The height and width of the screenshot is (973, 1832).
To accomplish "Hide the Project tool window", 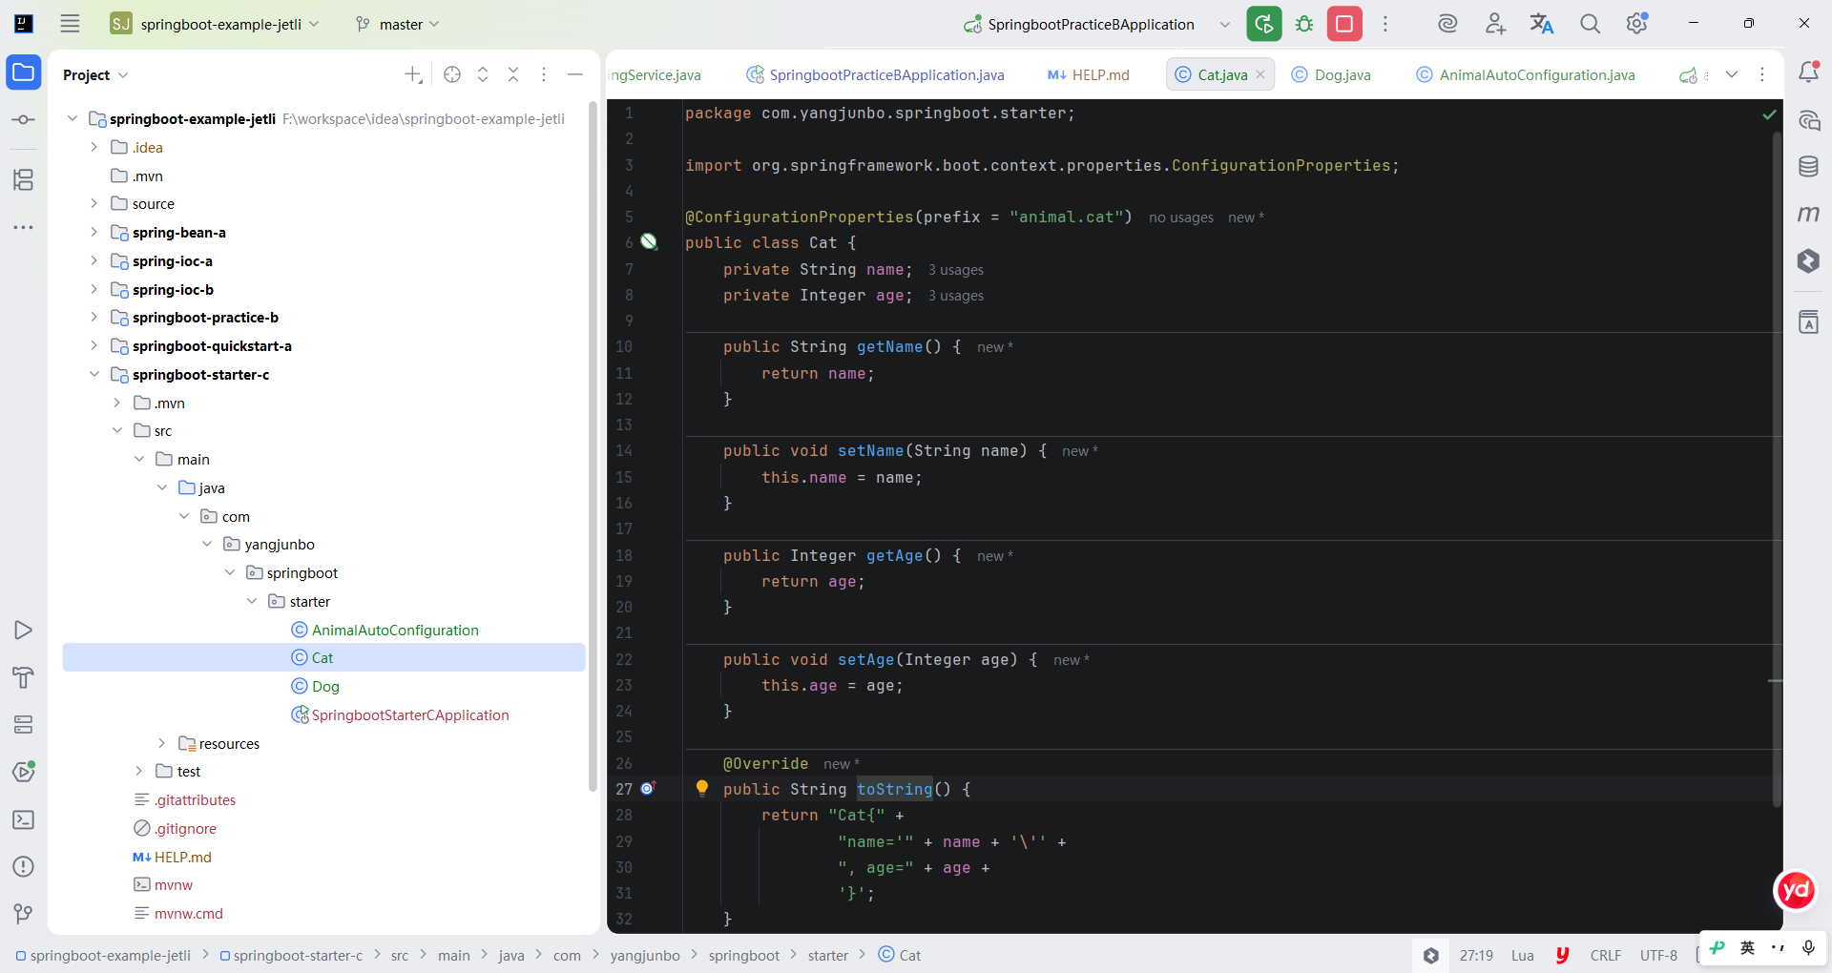I will point(575,74).
